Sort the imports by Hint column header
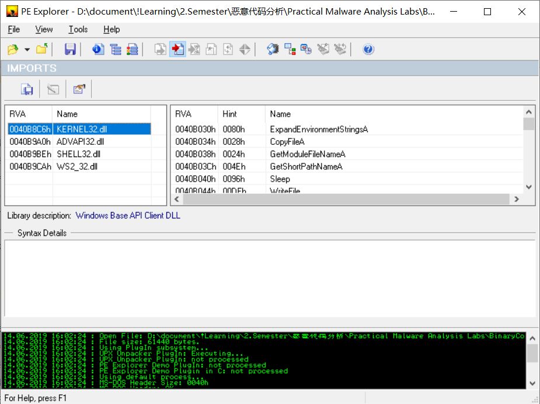The height and width of the screenshot is (404, 540). 230,114
